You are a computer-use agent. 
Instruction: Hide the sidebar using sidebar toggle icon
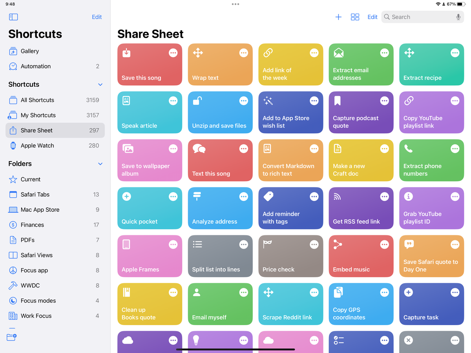(13, 17)
